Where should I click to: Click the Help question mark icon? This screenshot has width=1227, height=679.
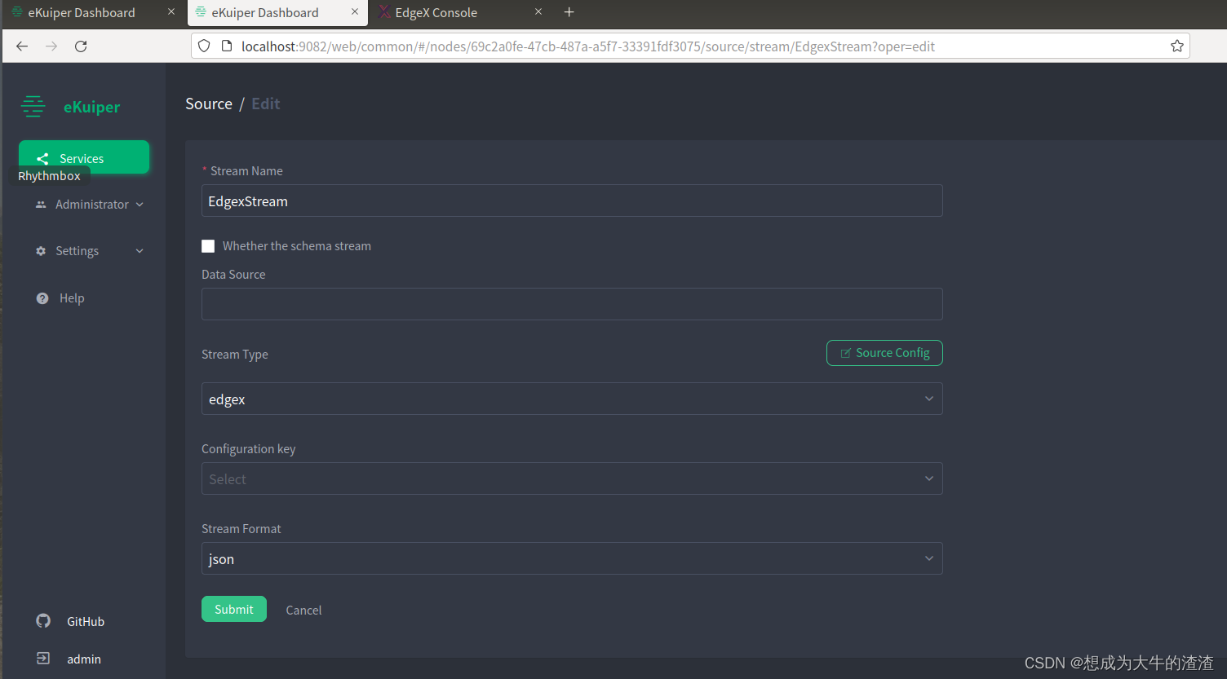pyautogui.click(x=42, y=298)
